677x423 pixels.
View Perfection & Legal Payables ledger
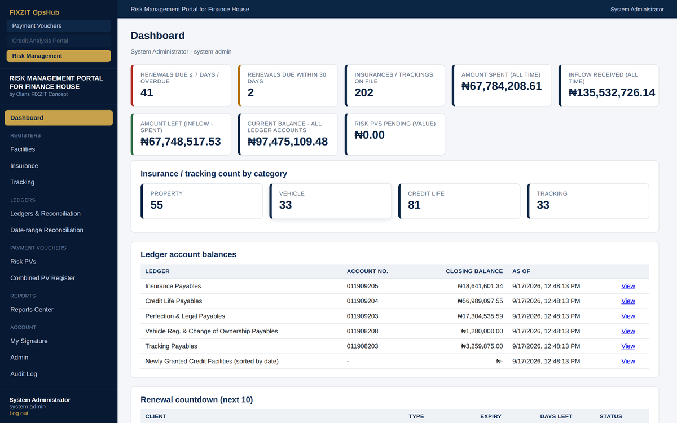click(x=628, y=316)
